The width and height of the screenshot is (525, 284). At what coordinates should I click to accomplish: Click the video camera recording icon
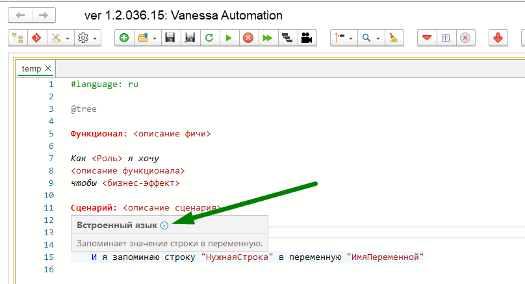click(307, 38)
